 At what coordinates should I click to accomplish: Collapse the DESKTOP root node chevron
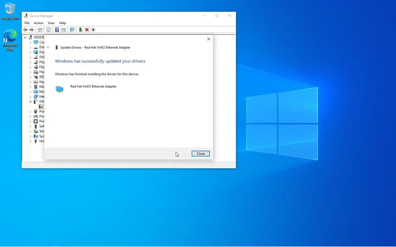point(25,37)
